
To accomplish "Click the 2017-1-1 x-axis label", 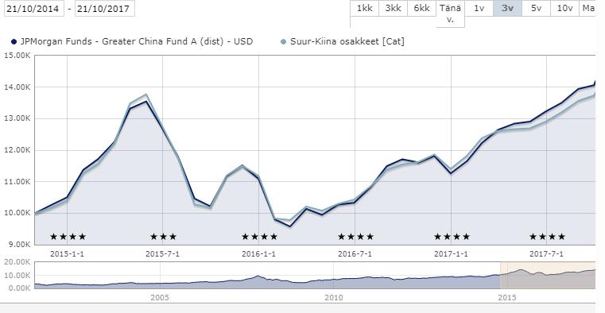I will 451,254.
